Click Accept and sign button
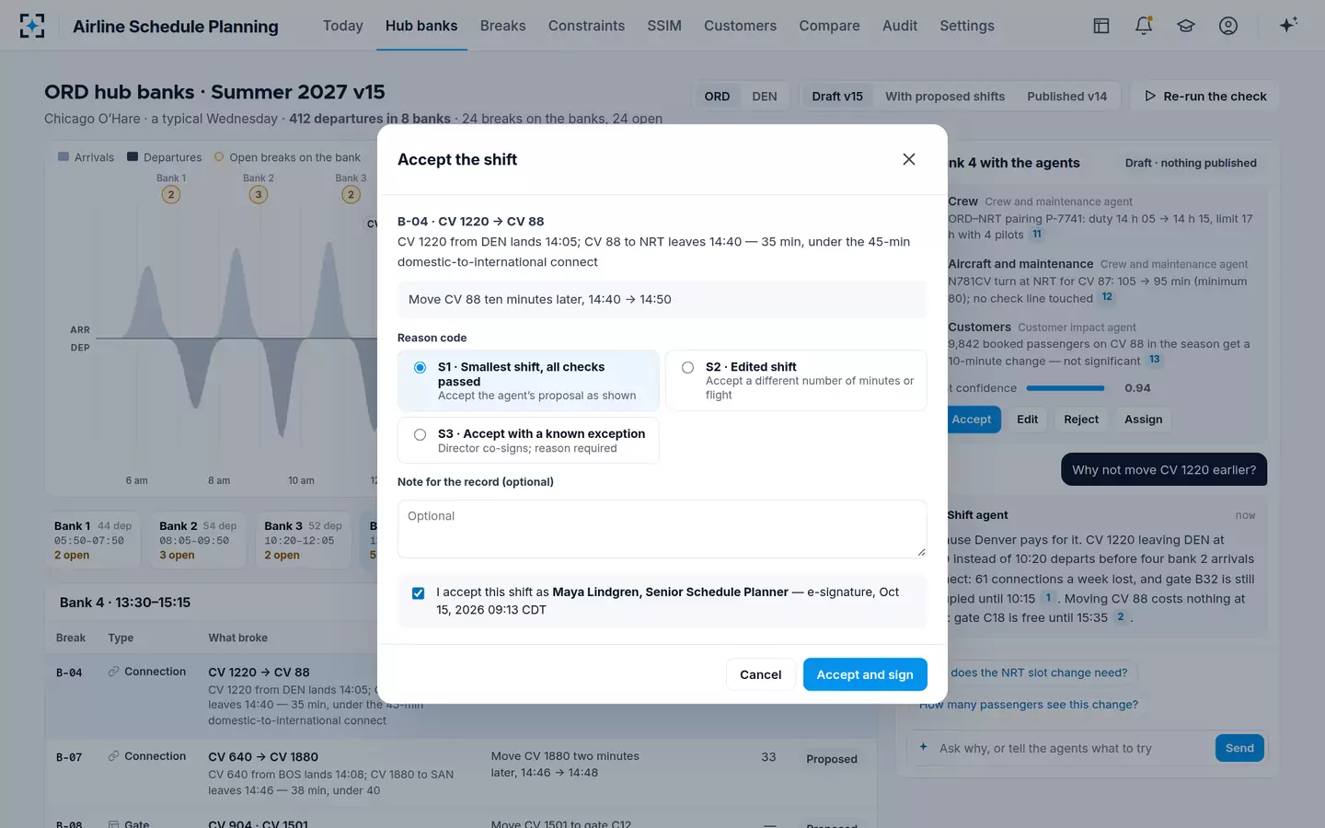This screenshot has width=1325, height=828. tap(865, 674)
